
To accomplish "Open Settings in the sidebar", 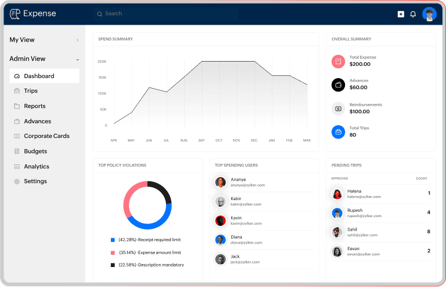I will (35, 181).
